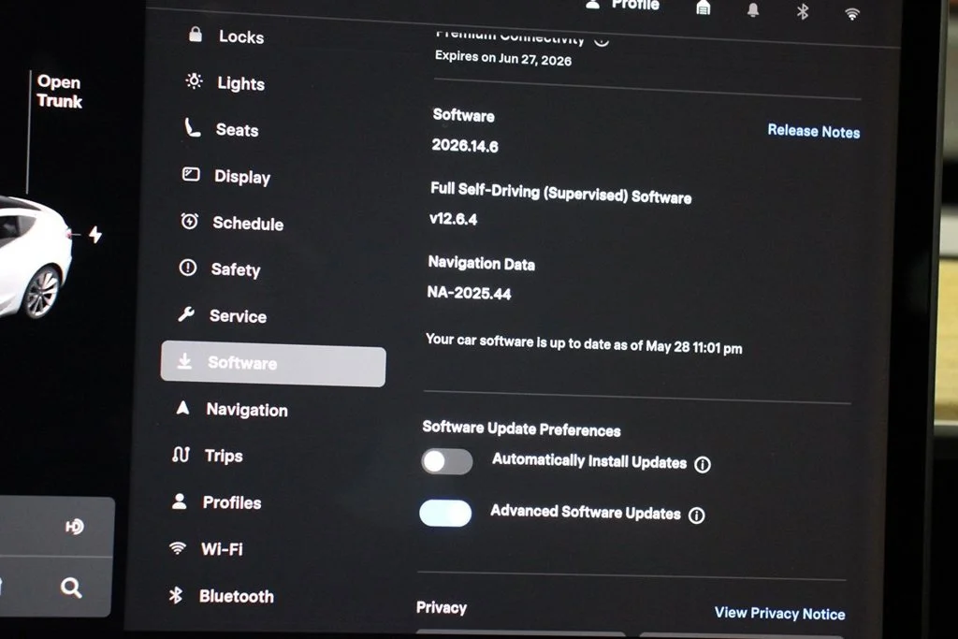Screen dimensions: 958x639
Task: Click the search magnifier icon
Action: [x=71, y=588]
